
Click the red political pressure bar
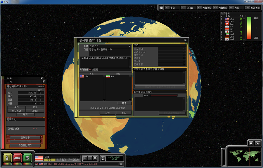click(x=164, y=95)
